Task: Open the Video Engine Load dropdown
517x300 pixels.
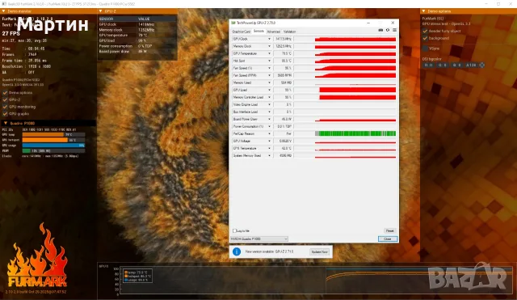Action: pyautogui.click(x=269, y=104)
